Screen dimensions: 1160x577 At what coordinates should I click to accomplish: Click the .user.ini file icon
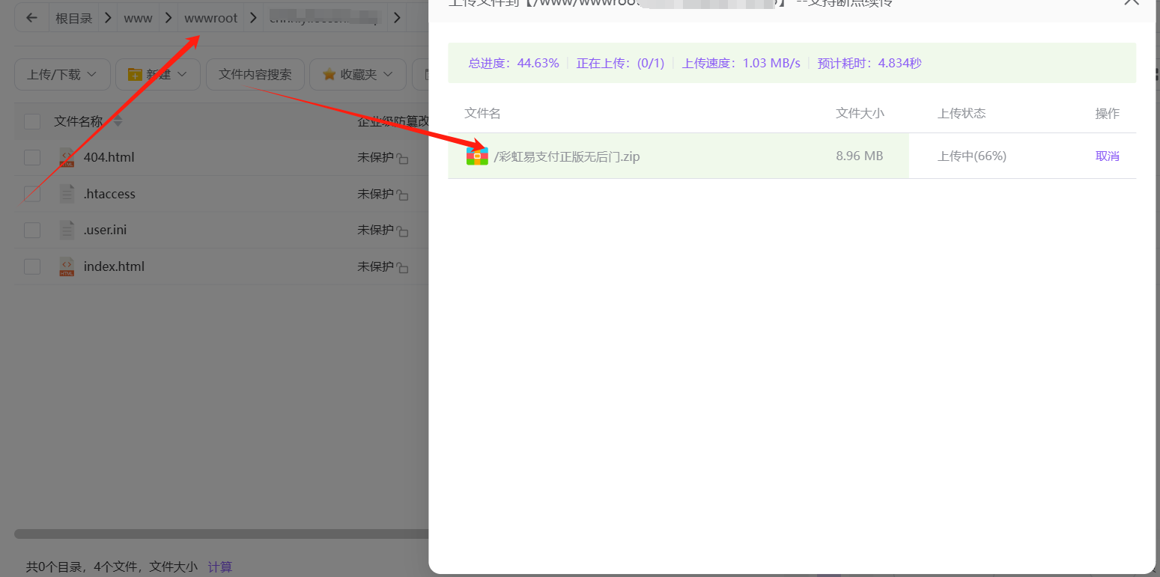67,230
